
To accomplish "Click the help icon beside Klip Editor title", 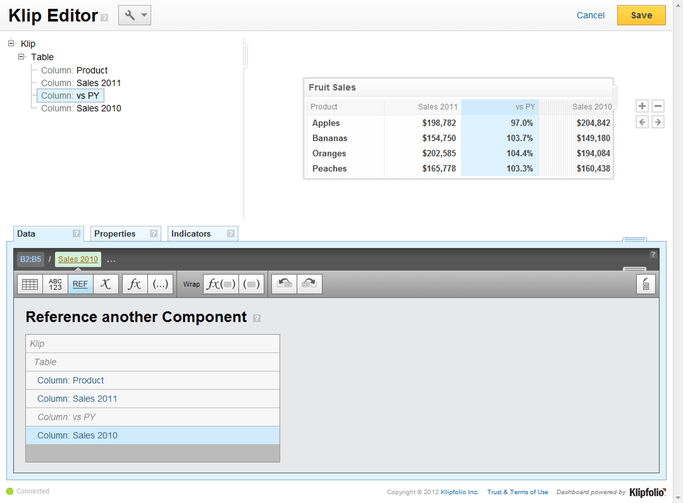I will [104, 18].
